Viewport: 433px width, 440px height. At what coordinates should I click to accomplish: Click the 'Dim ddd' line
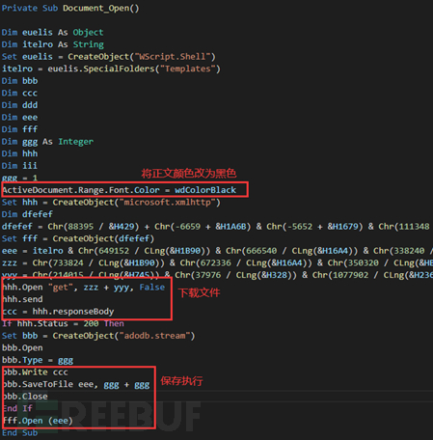coord(20,105)
